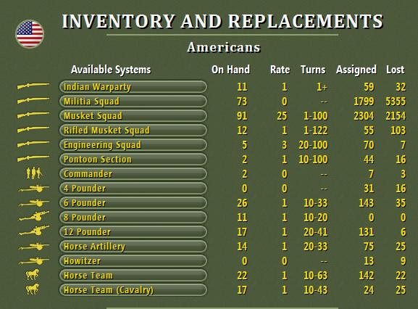This screenshot has height=309, width=418.
Task: Click 8 Pounder turns value 10-20
Action: [315, 218]
